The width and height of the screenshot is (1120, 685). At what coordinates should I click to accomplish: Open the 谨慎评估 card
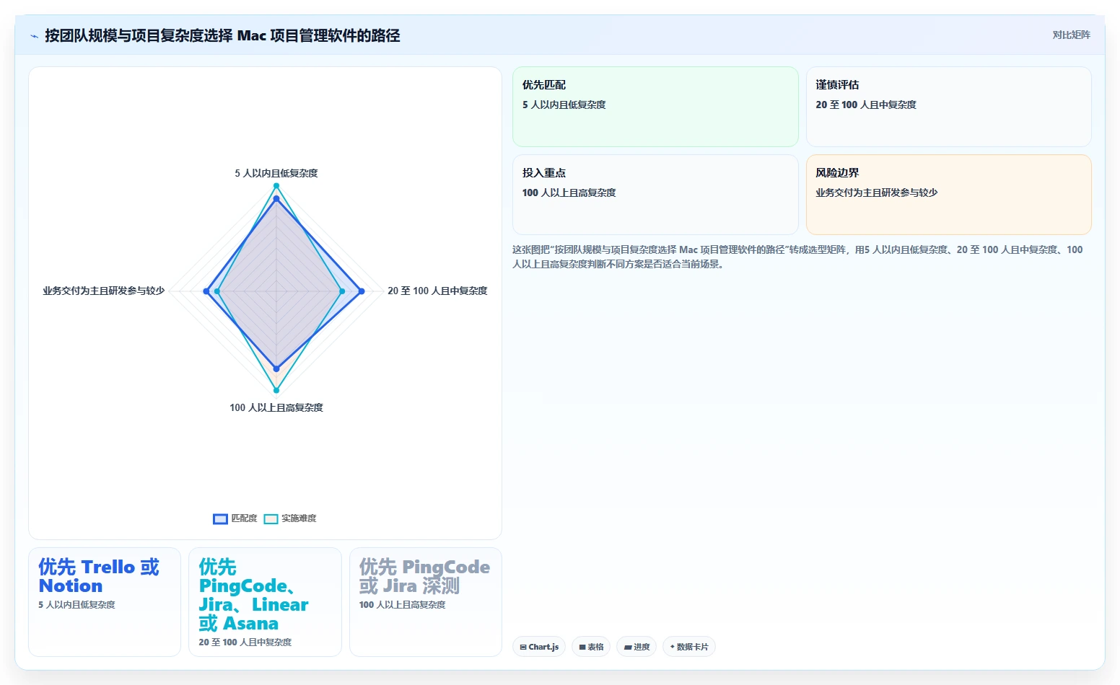[x=948, y=107]
